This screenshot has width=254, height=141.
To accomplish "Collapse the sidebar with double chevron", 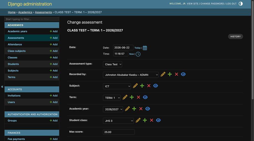I will click(x=2, y=87).
